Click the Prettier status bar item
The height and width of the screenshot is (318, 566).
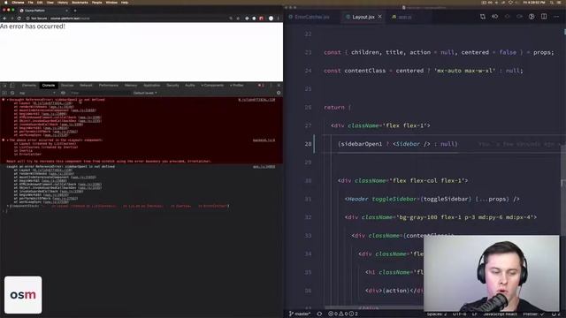533,314
